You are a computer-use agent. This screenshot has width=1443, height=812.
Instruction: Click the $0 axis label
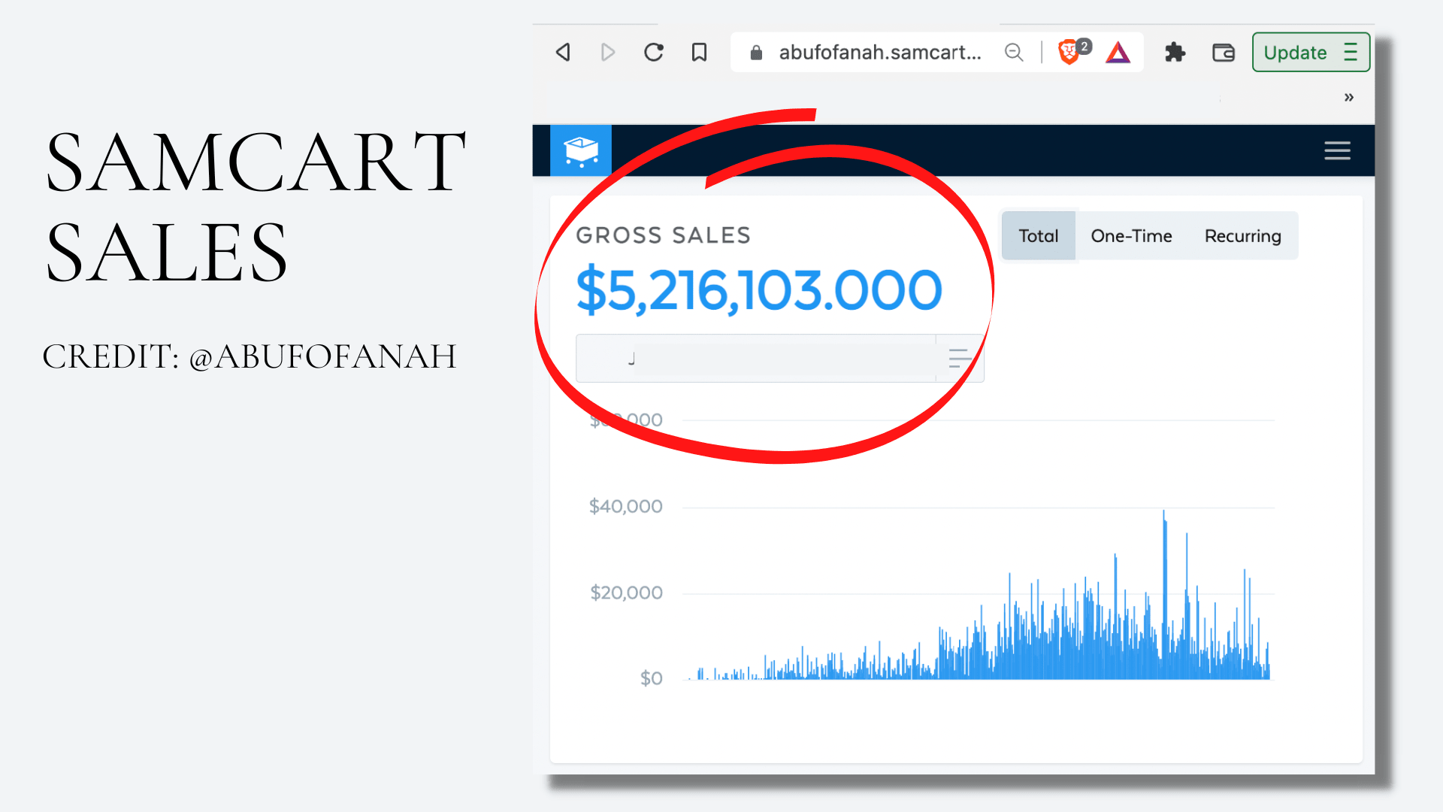point(651,678)
